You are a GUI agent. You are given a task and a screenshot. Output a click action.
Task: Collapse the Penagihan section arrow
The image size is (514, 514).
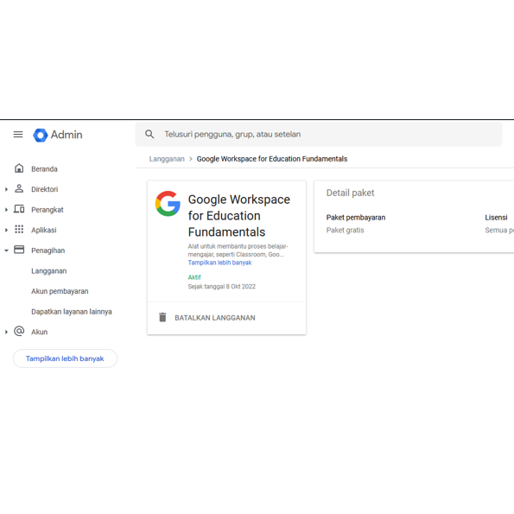coord(6,251)
